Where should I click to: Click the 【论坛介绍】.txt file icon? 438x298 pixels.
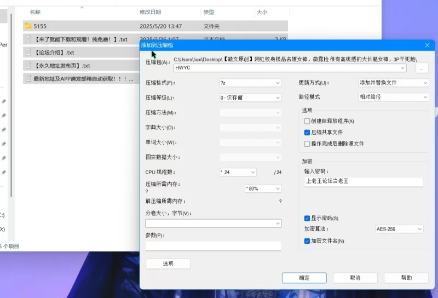(x=28, y=52)
